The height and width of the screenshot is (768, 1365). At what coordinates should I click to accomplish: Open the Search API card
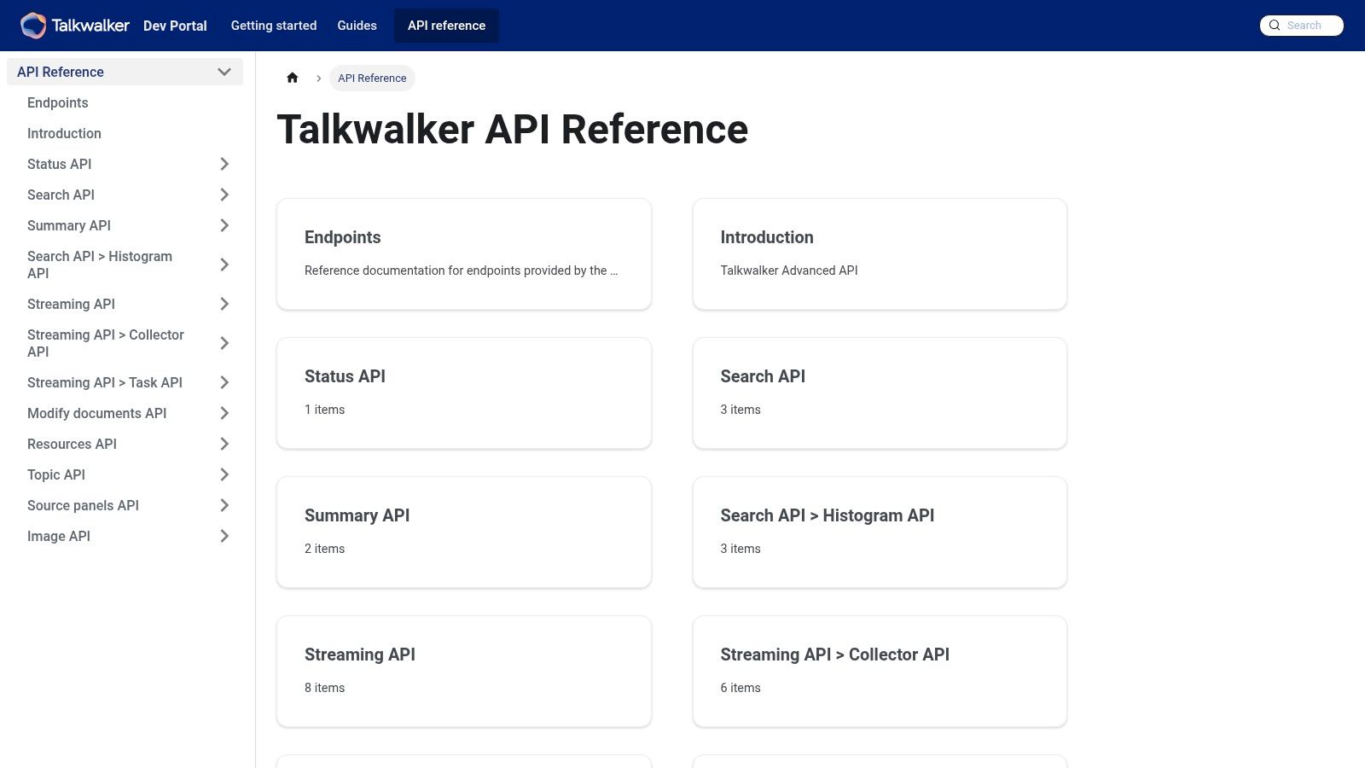click(x=880, y=393)
